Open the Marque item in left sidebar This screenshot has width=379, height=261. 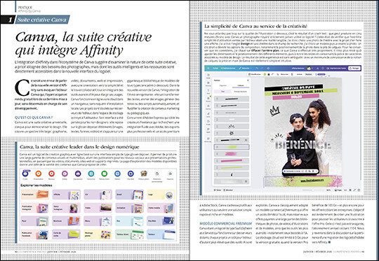pyautogui.click(x=208, y=99)
